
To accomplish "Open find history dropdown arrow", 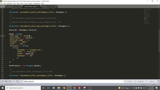I will coord(123,81).
